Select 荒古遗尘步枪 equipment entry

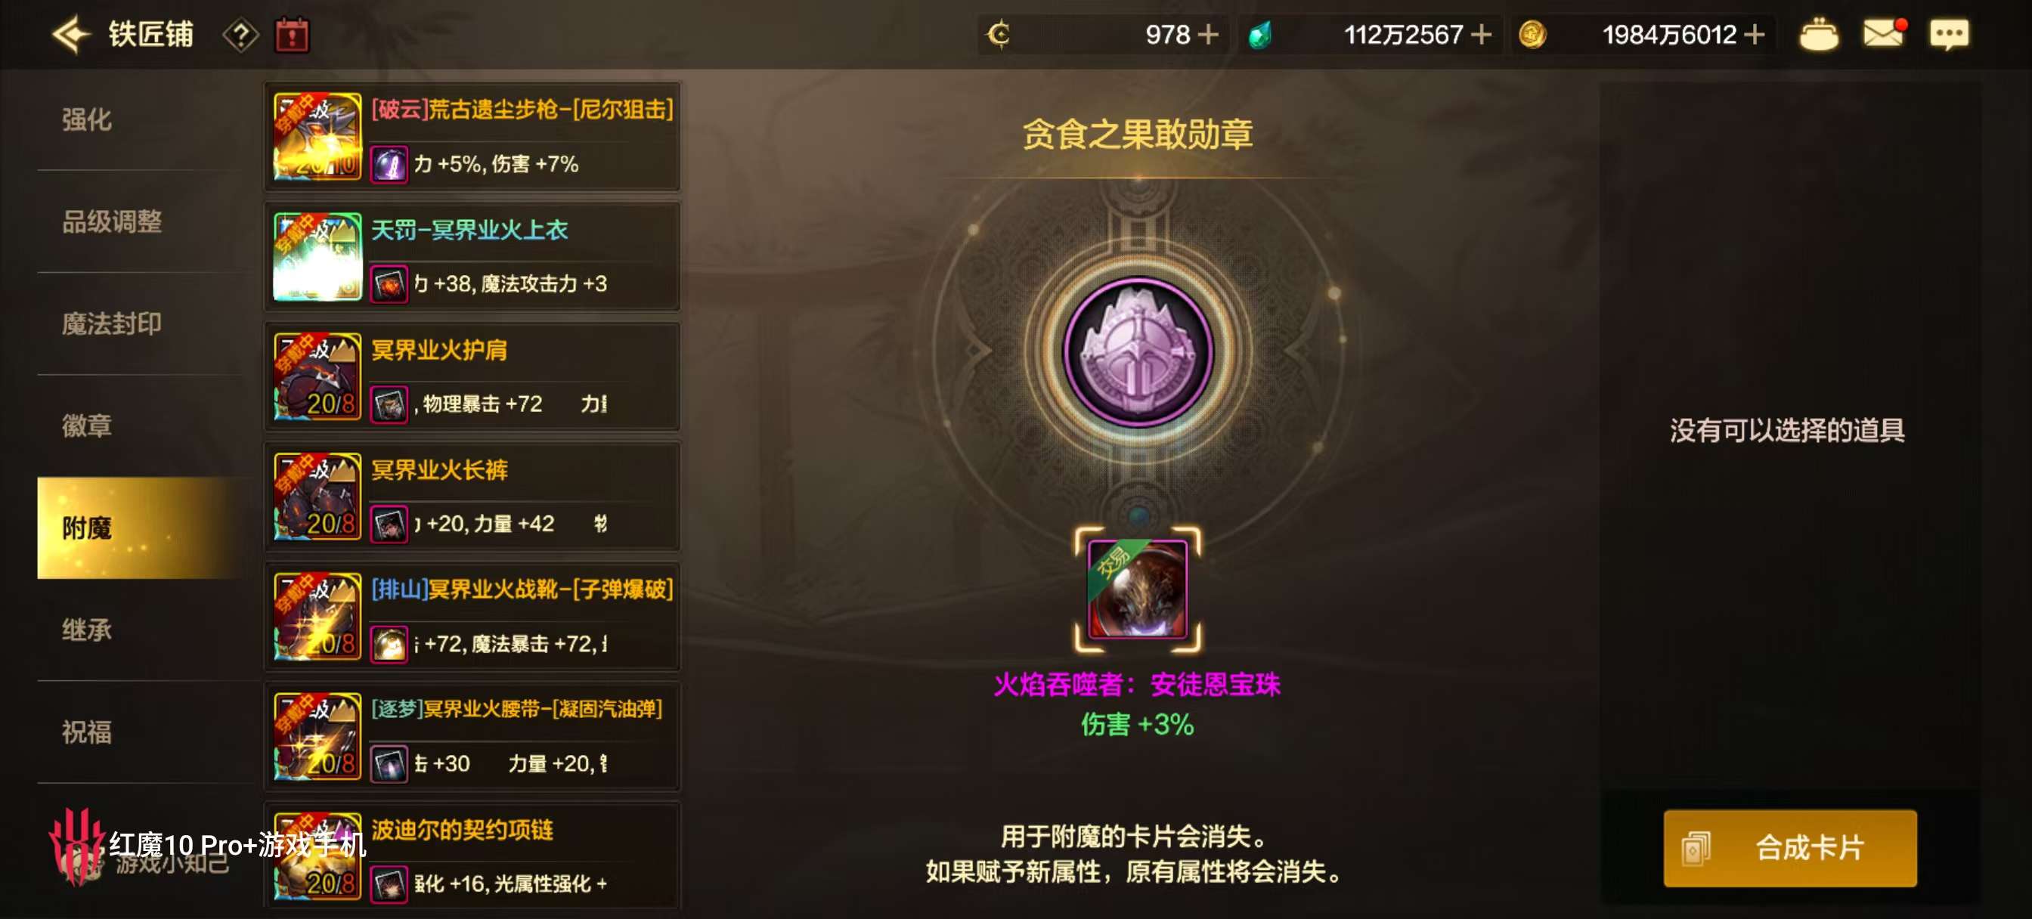pyautogui.click(x=472, y=137)
